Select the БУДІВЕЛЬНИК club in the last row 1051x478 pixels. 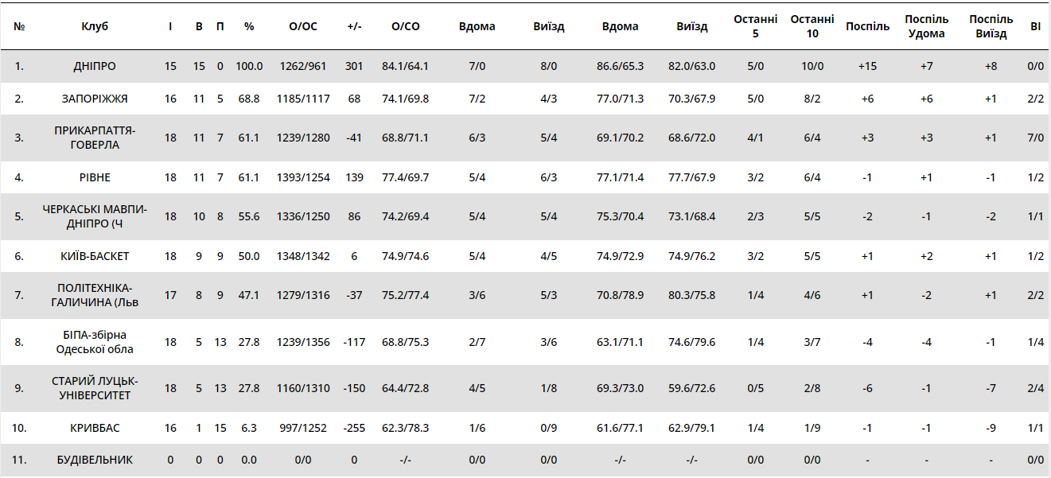click(x=95, y=460)
